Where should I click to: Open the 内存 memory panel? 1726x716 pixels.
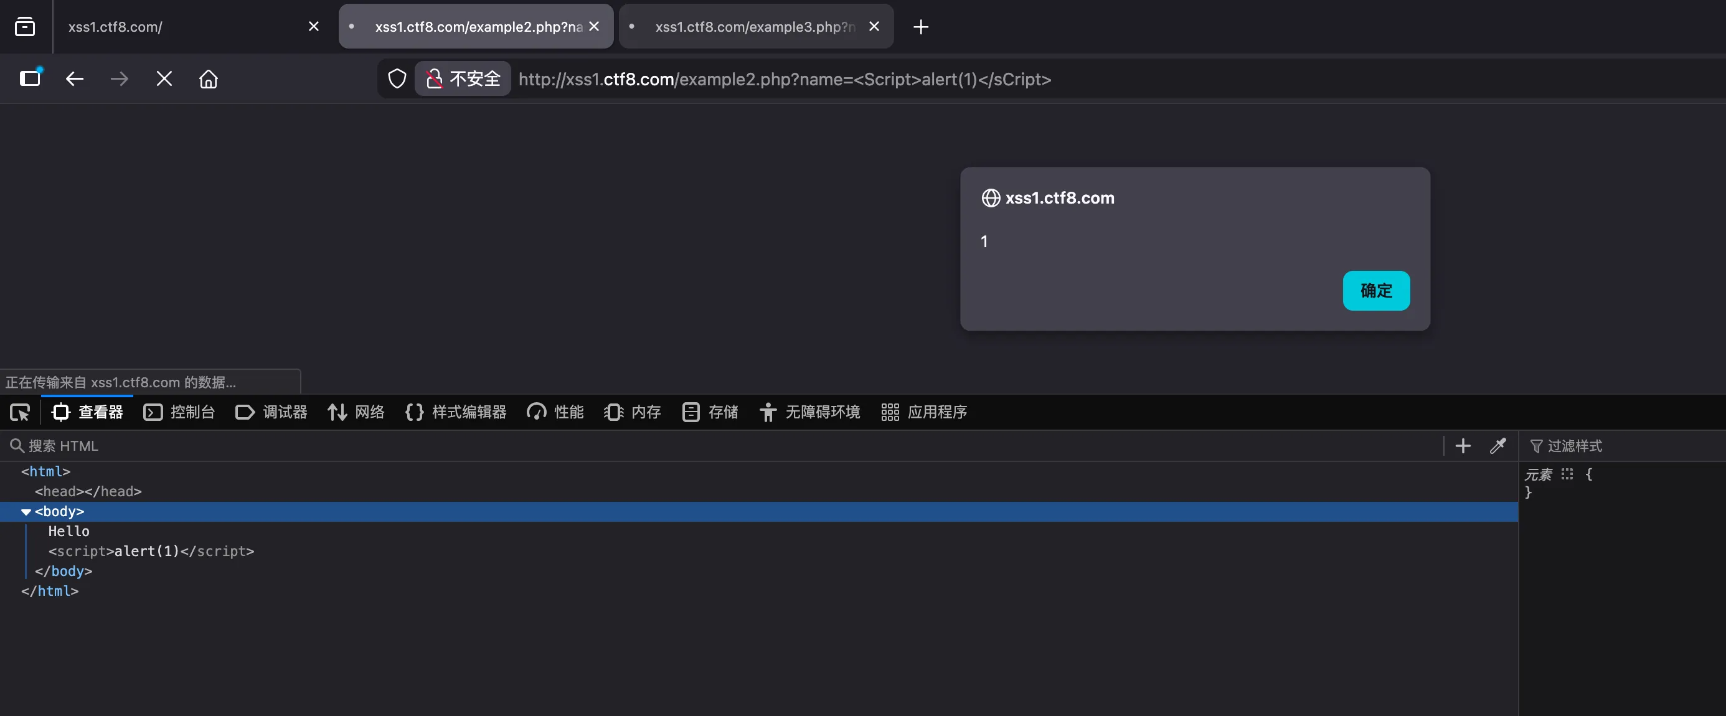(x=632, y=412)
